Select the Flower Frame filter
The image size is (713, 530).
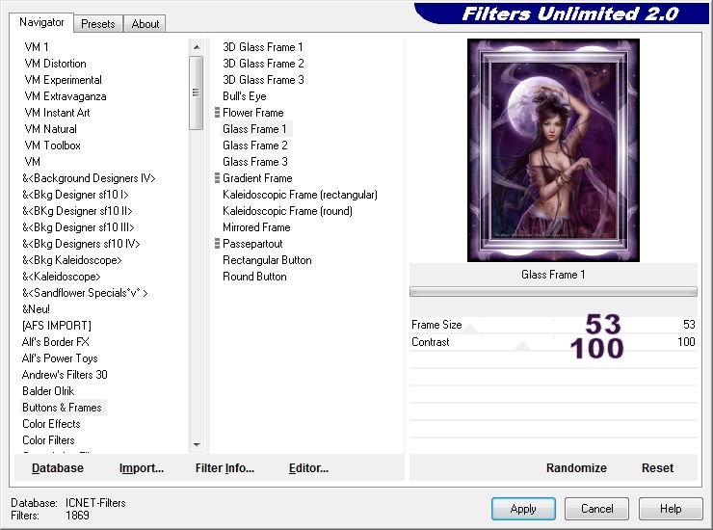coord(252,113)
